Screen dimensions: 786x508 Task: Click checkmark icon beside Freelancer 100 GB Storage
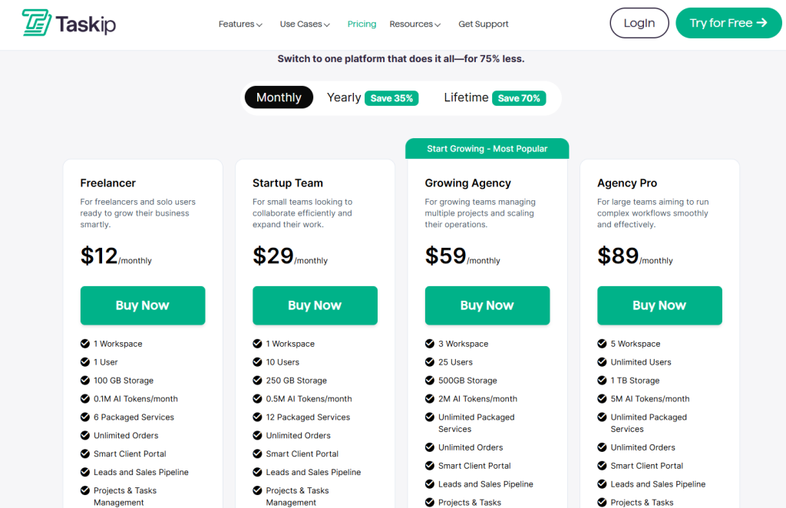pos(85,381)
